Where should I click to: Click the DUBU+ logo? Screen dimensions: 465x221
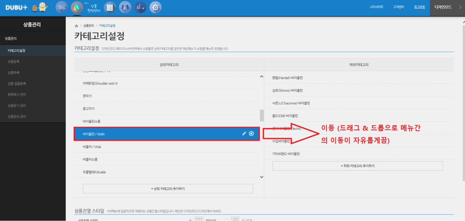point(17,7)
